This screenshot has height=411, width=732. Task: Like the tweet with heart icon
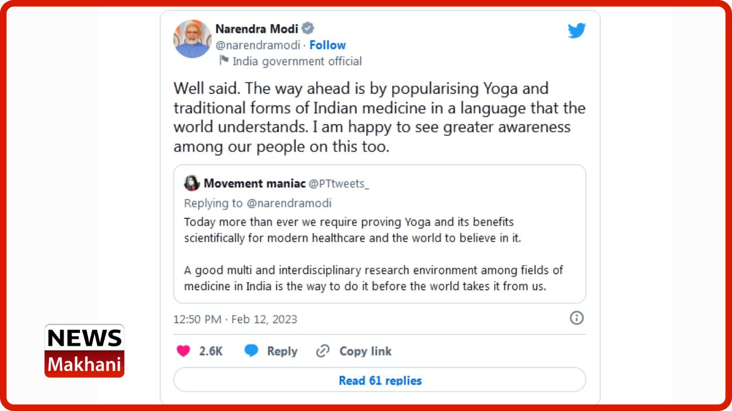183,351
